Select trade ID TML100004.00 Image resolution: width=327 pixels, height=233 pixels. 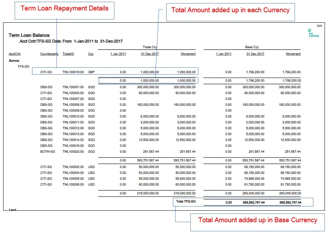click(73, 173)
